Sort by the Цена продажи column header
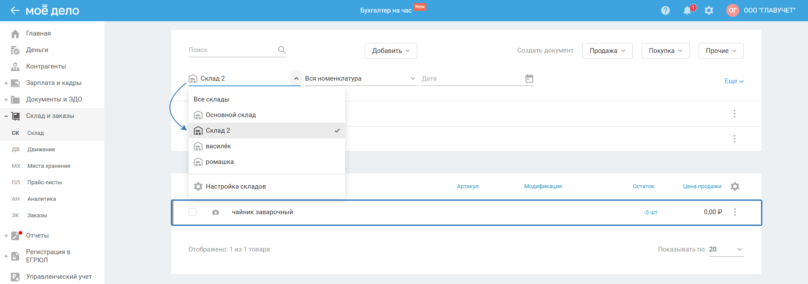808x284 pixels. 702,186
